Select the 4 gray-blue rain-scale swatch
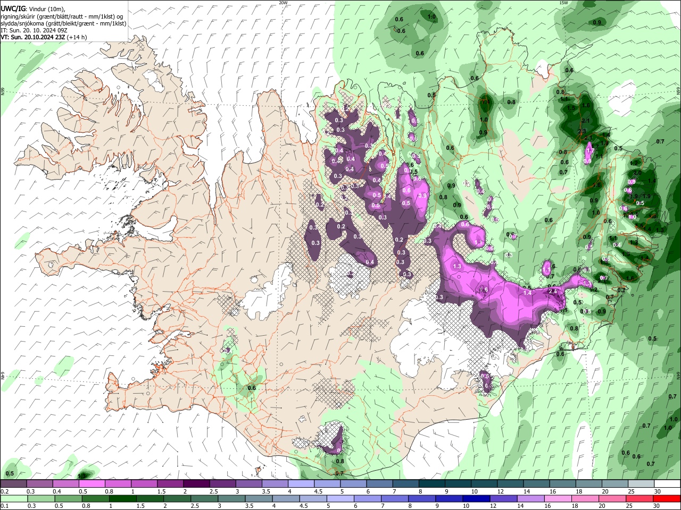Viewport: 681px width, 510px height. 286,499
